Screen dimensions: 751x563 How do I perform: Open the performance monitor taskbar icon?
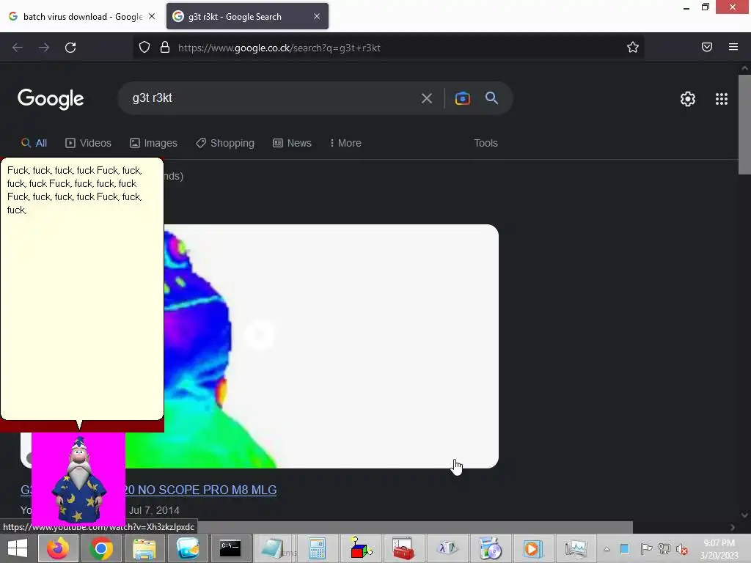576,548
